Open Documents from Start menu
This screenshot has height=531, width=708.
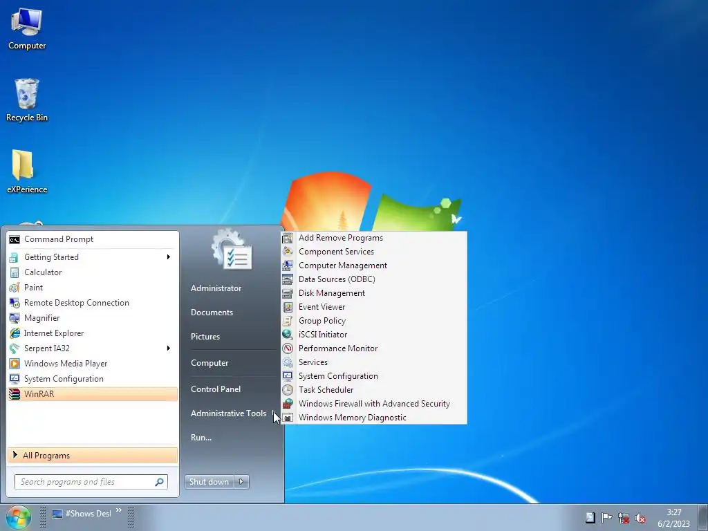(212, 313)
